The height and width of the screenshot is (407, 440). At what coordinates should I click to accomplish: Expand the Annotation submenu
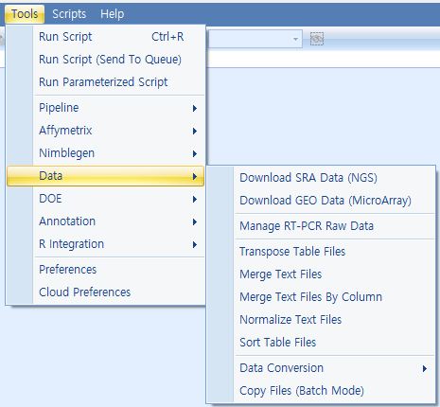106,221
